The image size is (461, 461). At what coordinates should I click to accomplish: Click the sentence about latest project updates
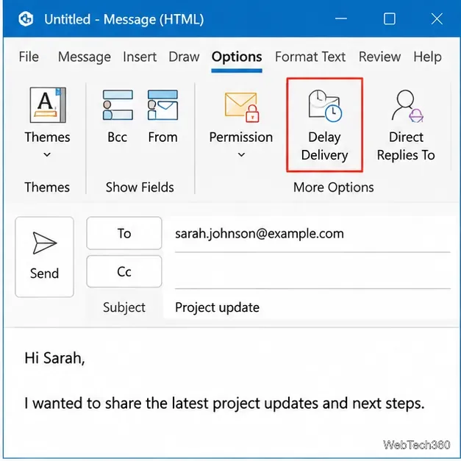click(224, 404)
